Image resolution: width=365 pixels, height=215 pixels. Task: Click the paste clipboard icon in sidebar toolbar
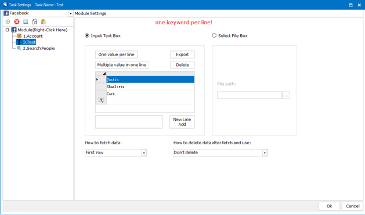(44, 21)
